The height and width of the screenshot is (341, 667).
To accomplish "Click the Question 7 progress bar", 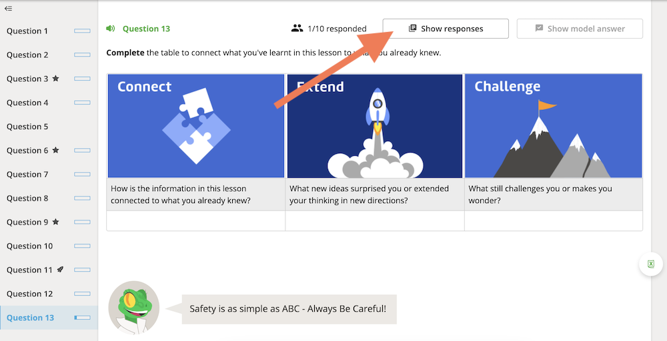I will click(x=82, y=174).
